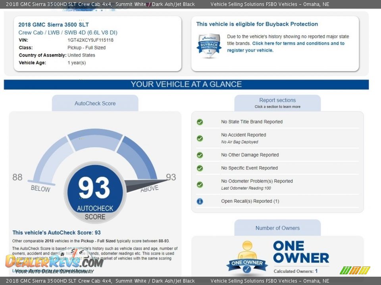This screenshot has height=285, width=381.
Task: Click the gauge's low-end value 88
Action: (x=17, y=177)
